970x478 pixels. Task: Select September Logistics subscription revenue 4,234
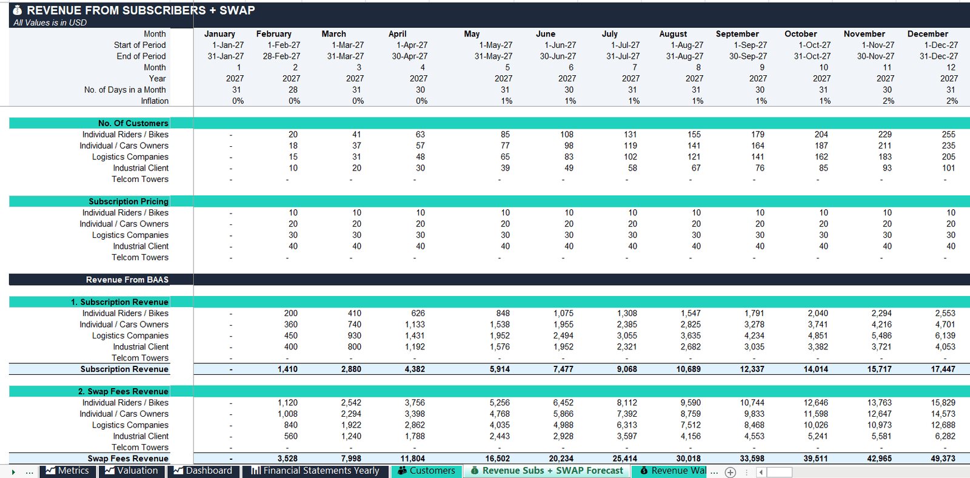(754, 335)
